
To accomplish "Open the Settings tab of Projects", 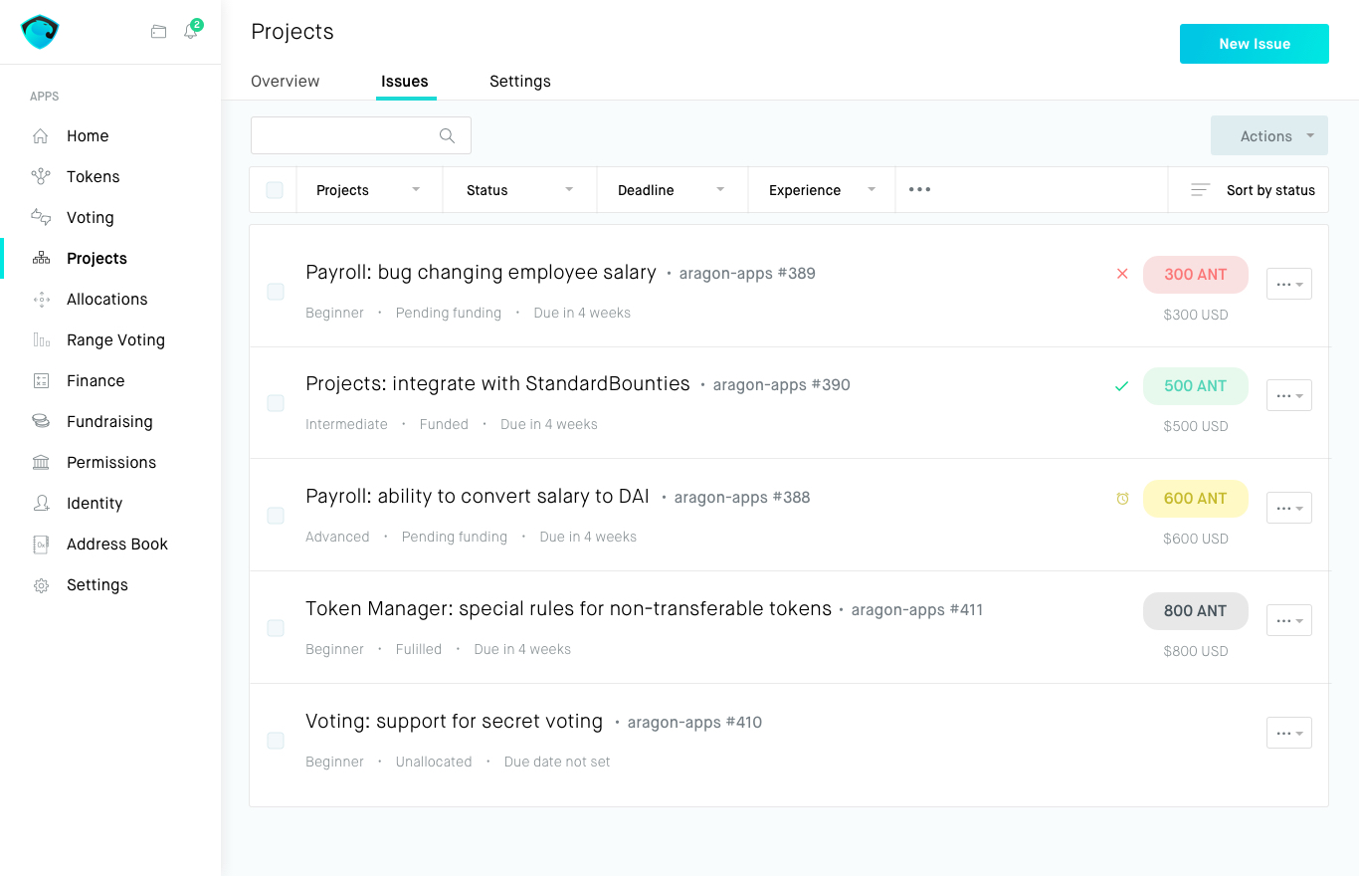I will [520, 82].
